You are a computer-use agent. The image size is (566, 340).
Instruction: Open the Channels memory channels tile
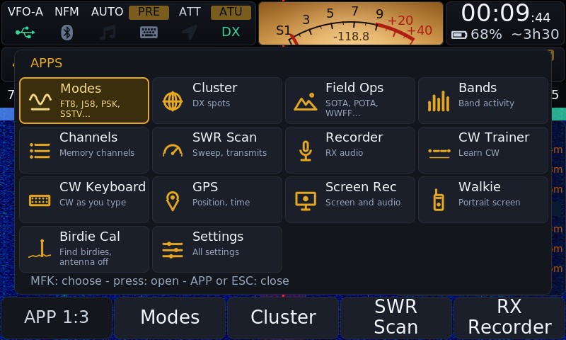tap(84, 150)
